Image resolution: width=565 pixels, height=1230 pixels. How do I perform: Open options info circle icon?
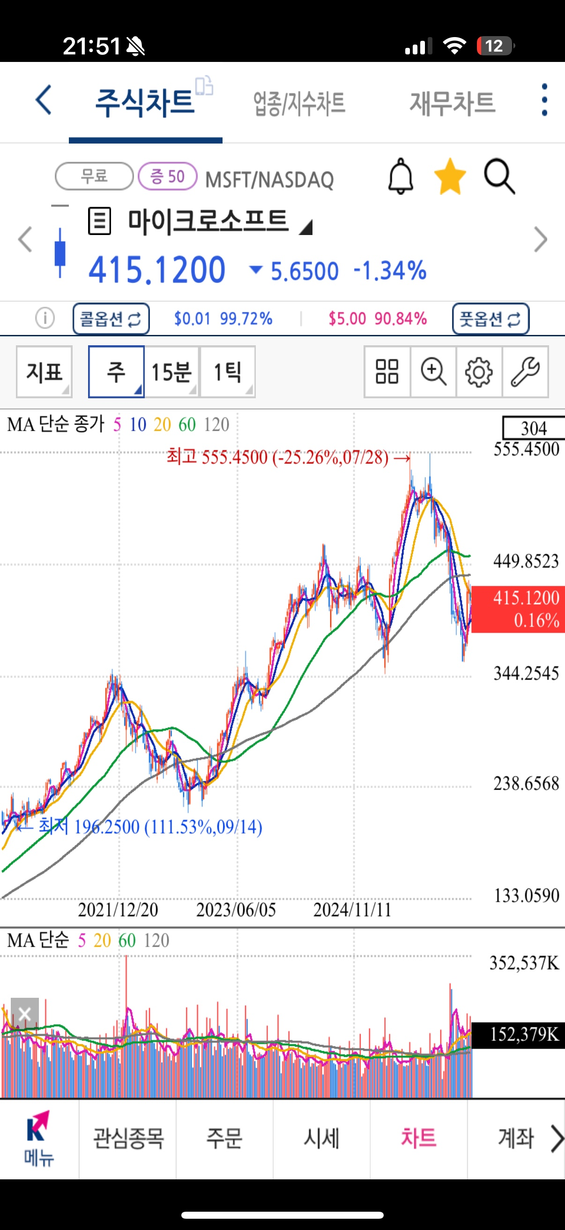pyautogui.click(x=45, y=318)
